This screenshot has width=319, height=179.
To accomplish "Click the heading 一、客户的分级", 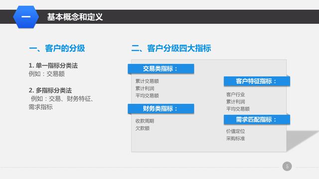I will pos(57,48).
